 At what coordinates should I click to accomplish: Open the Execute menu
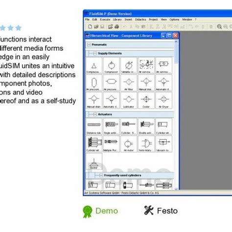click(105, 20)
